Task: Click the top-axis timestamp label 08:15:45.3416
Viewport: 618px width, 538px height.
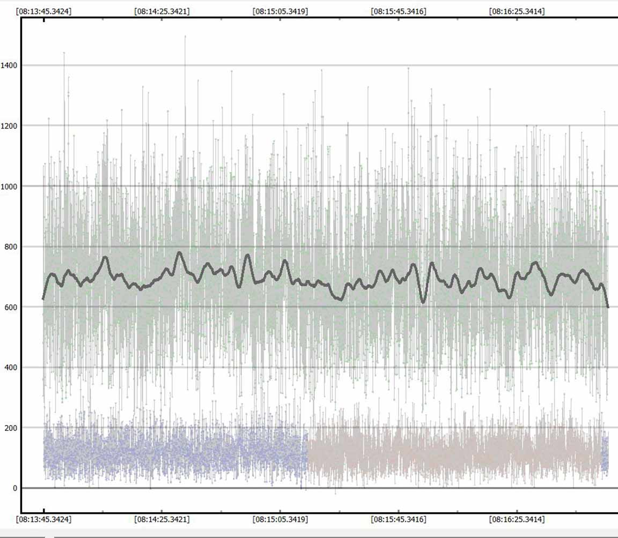Action: [x=399, y=11]
